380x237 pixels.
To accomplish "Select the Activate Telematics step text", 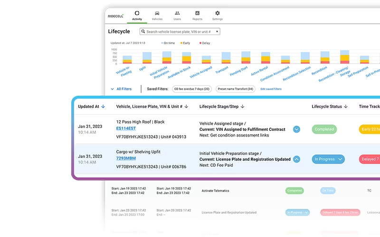I will (x=215, y=191).
